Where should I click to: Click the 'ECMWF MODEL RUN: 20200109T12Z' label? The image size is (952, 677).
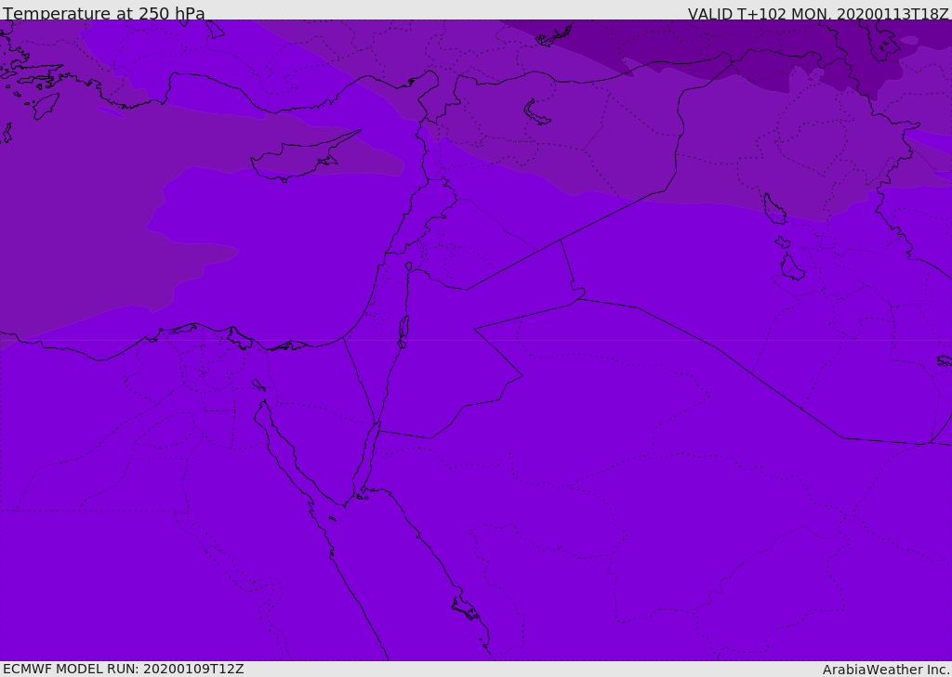[124, 669]
